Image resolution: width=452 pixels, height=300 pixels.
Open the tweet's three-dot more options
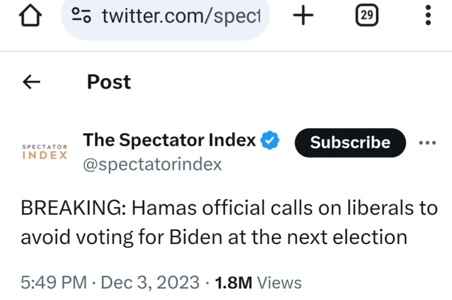click(427, 142)
